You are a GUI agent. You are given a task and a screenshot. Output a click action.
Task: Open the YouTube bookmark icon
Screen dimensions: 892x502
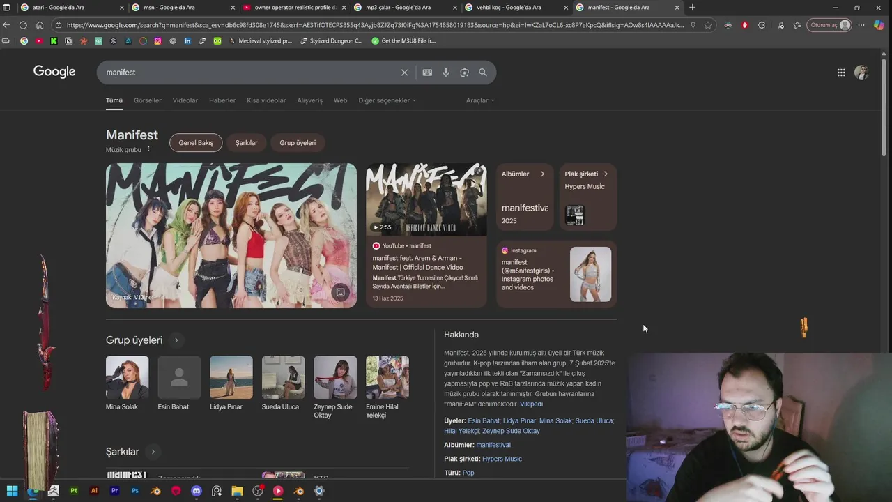[x=39, y=41]
